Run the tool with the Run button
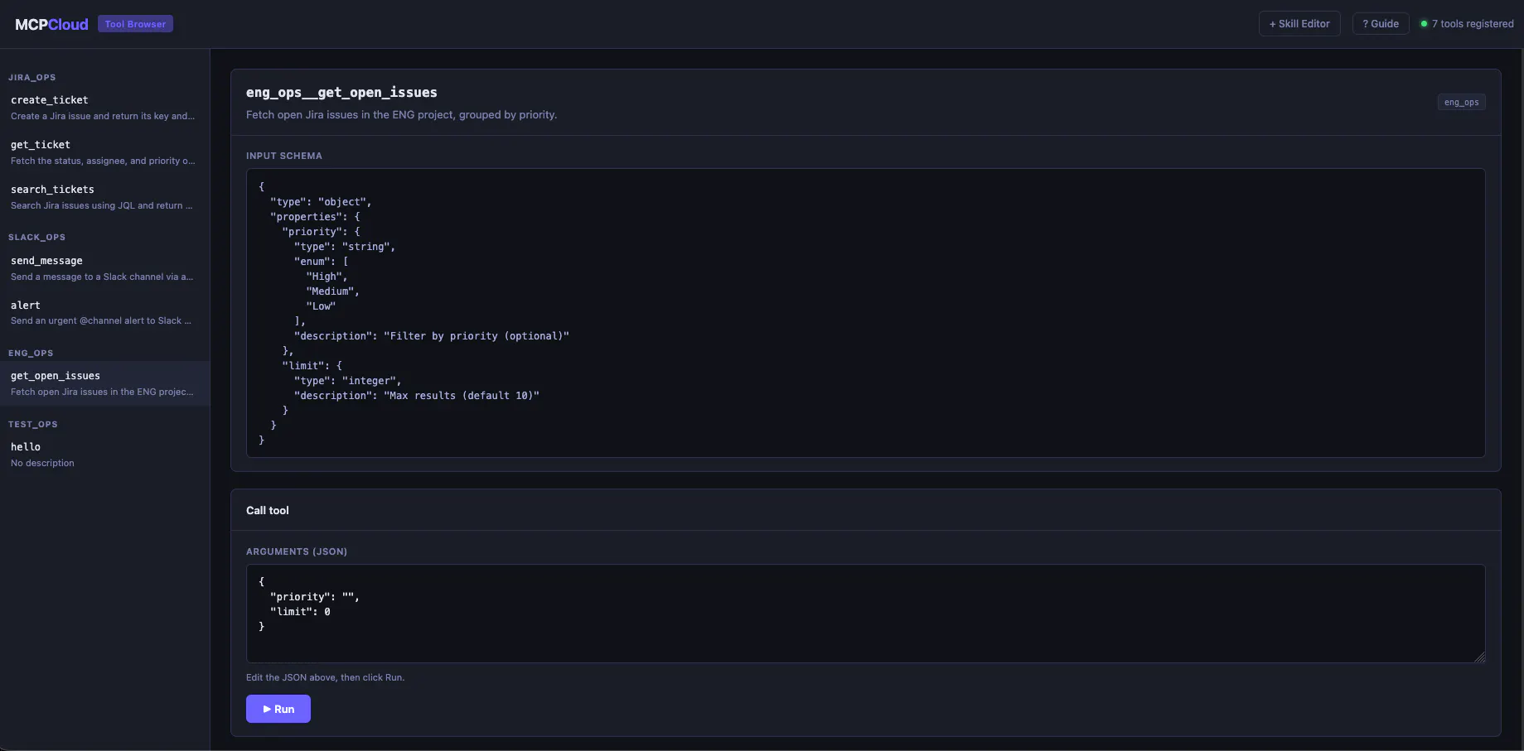Screen dimensions: 1524x751 pos(278,709)
